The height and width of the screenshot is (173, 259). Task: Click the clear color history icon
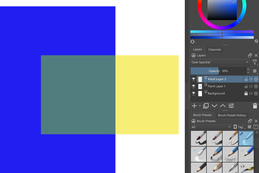tap(256, 41)
